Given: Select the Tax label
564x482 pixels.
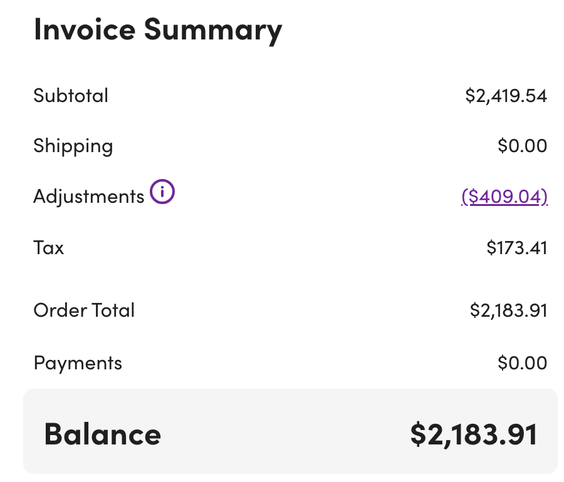Looking at the screenshot, I should (x=49, y=248).
